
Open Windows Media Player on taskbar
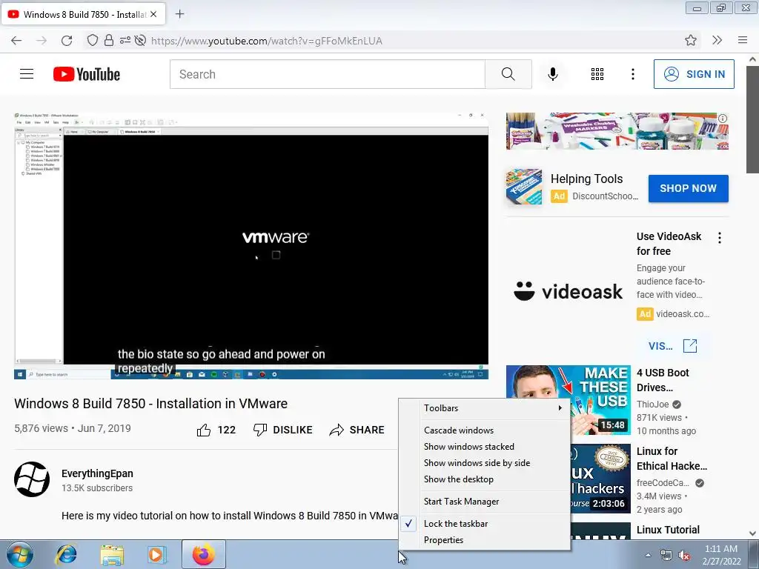pos(156,554)
